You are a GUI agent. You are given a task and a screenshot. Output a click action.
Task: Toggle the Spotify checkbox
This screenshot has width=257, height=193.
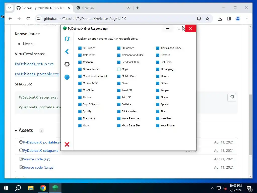[80, 111]
